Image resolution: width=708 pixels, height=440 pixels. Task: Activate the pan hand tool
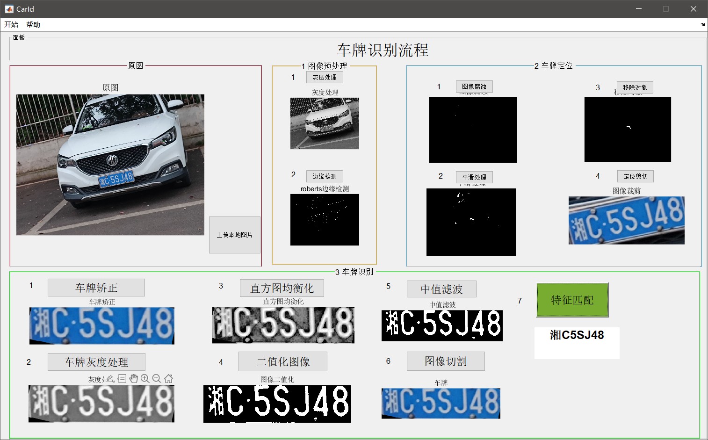tap(134, 379)
